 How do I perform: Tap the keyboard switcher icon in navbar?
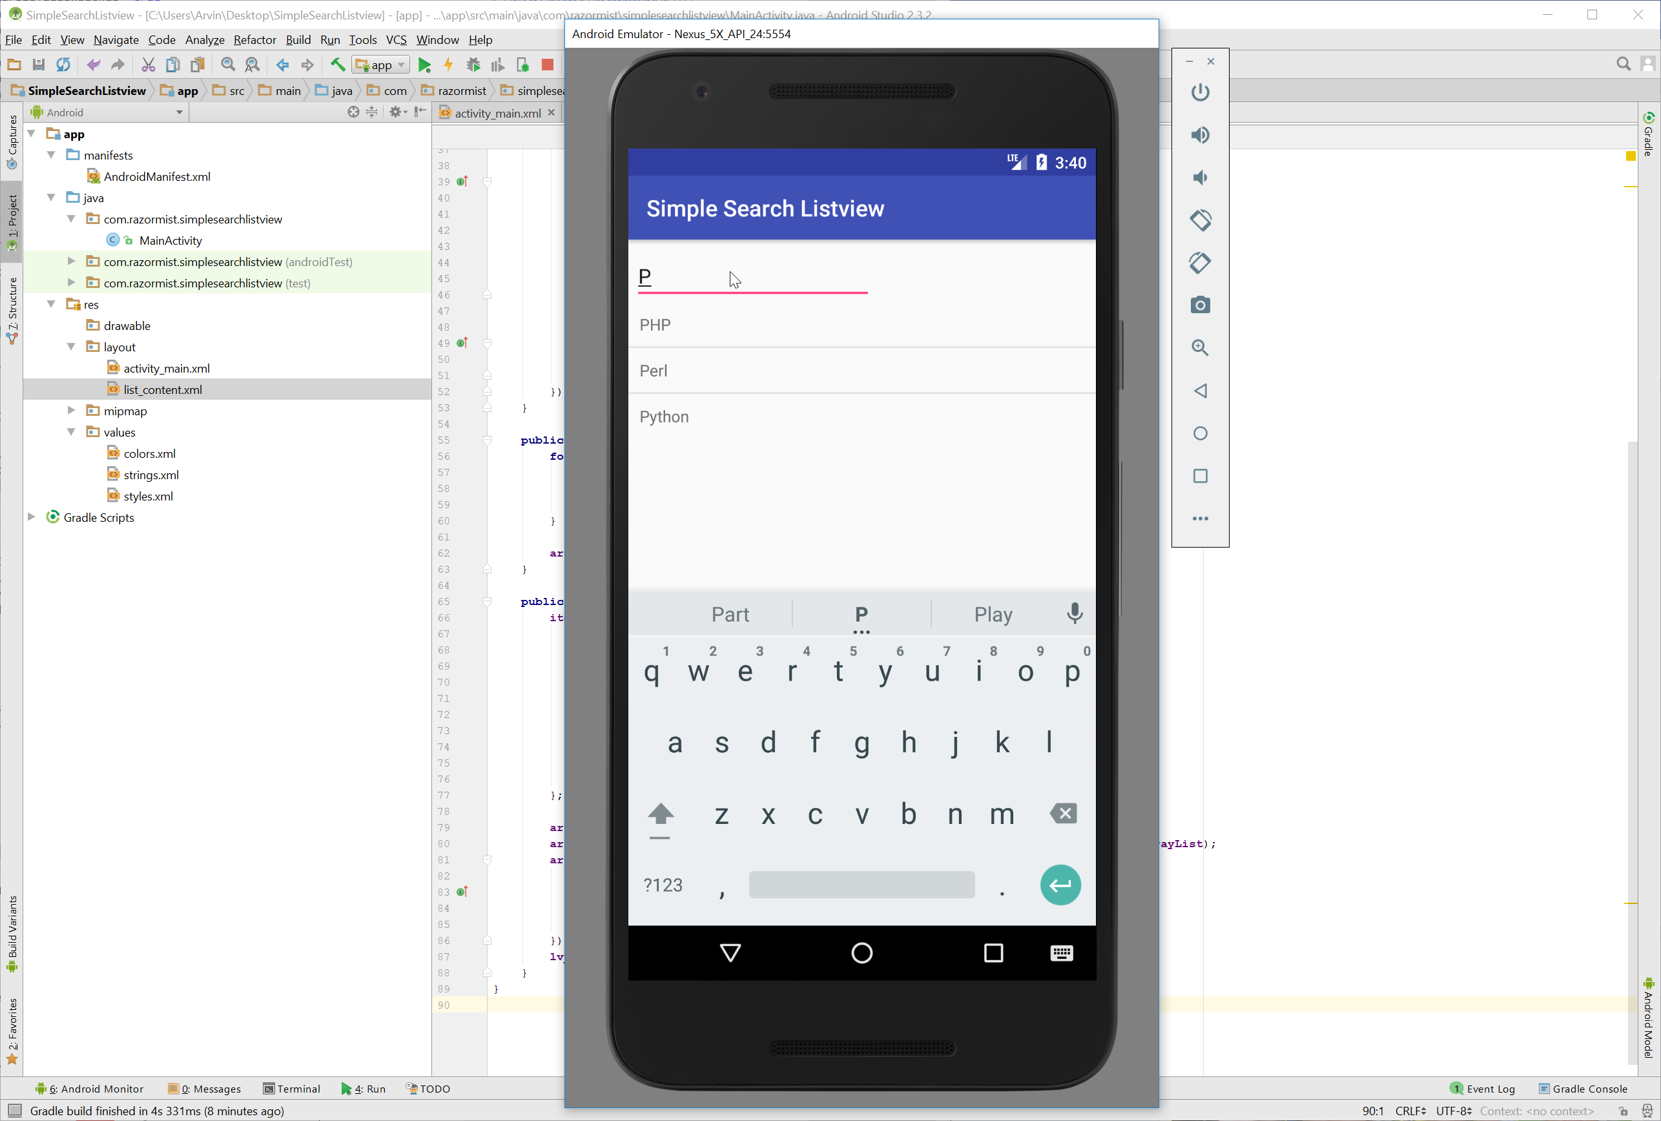(1061, 953)
